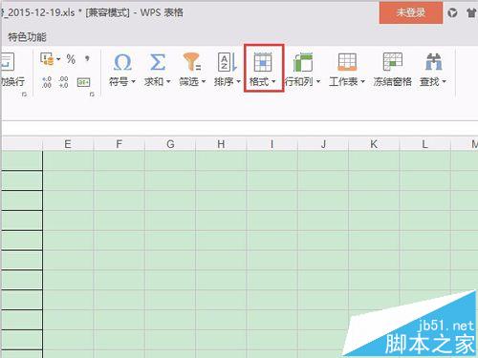Select column I header
The height and width of the screenshot is (358, 478).
tap(272, 144)
